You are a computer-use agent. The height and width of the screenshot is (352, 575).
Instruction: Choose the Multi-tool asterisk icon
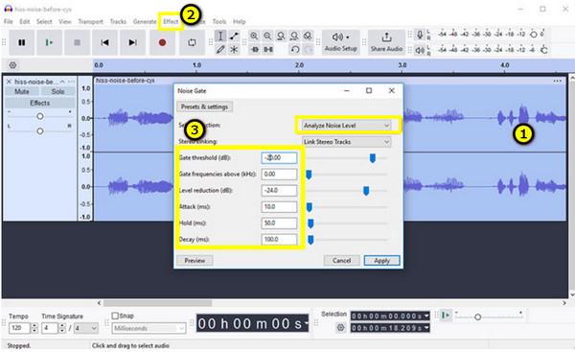[x=234, y=49]
